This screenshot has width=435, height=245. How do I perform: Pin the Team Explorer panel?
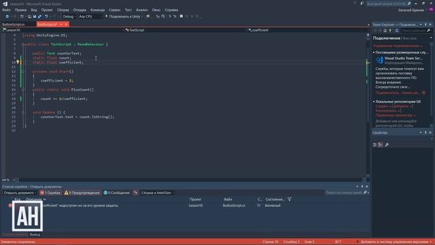425,24
